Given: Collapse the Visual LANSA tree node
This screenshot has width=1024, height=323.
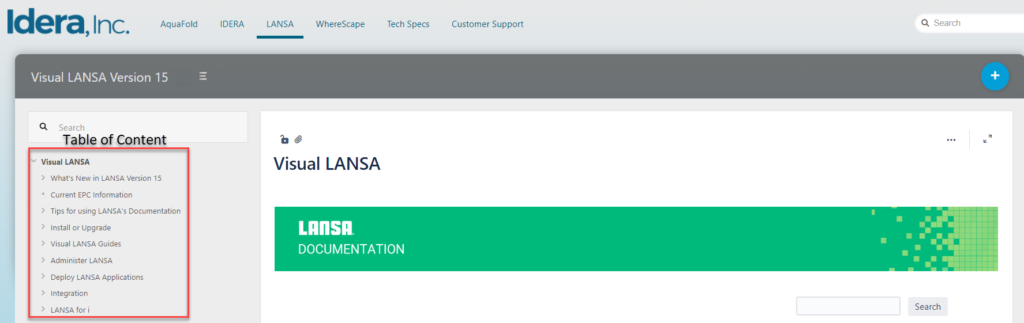Looking at the screenshot, I should point(34,161).
